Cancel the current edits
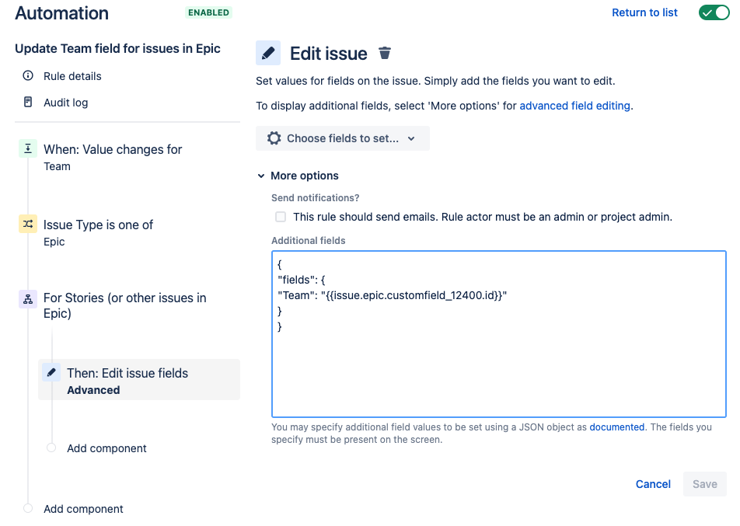740x526 pixels. point(652,483)
